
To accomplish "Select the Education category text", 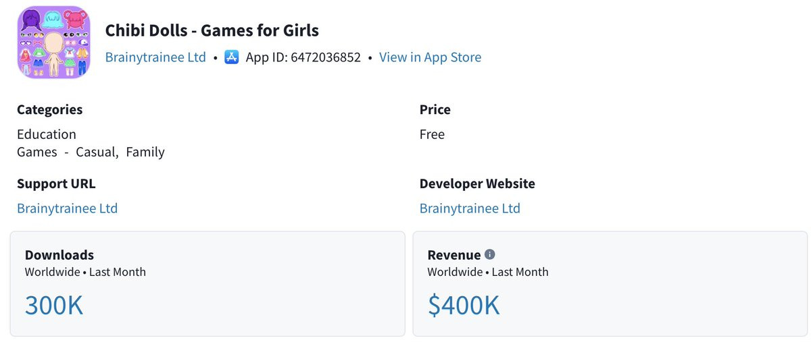I will 47,134.
